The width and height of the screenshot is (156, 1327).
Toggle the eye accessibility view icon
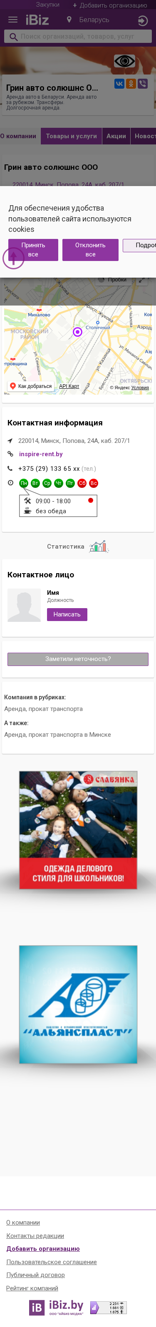124,61
